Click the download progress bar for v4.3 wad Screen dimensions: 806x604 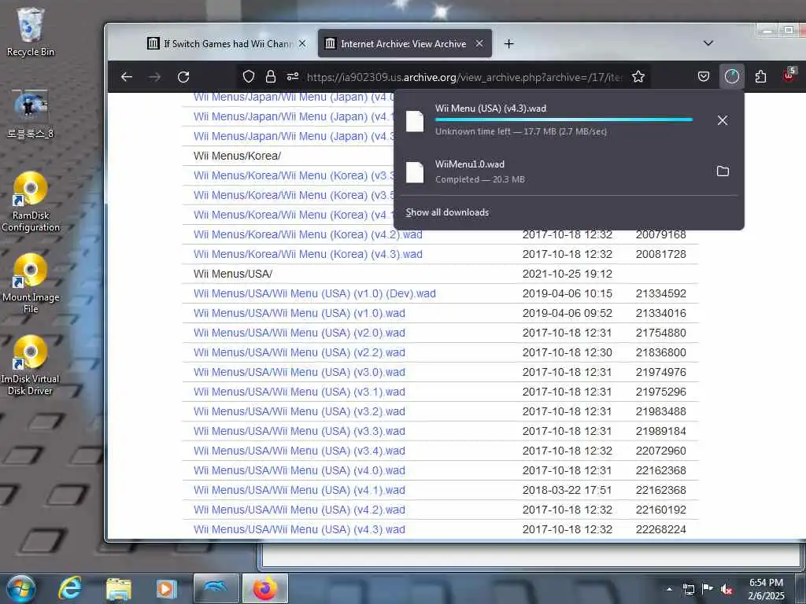564,120
